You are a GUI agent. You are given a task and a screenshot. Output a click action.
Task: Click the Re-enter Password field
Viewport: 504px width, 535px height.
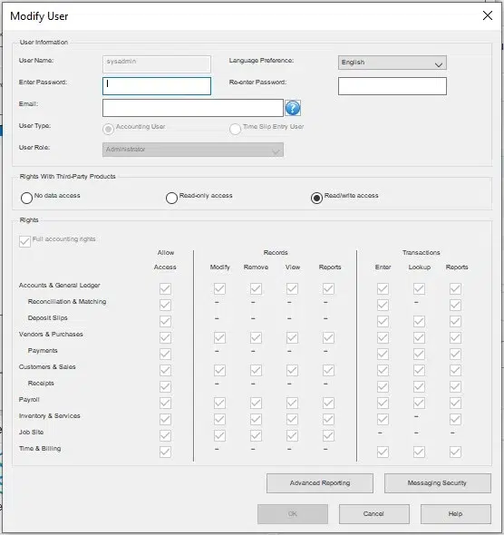[393, 86]
